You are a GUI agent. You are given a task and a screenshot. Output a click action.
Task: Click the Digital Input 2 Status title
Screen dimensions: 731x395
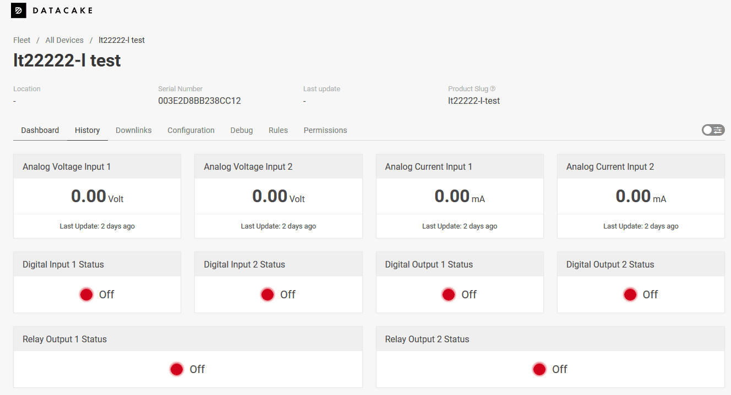(244, 264)
